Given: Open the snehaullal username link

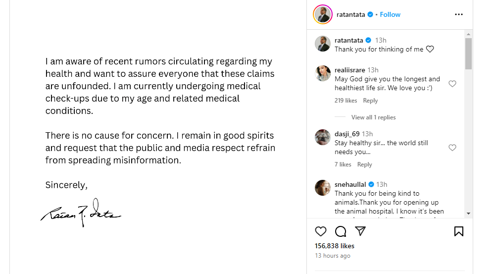Looking at the screenshot, I should [350, 184].
